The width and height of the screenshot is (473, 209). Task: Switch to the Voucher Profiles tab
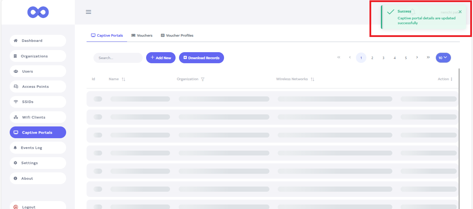[177, 36]
